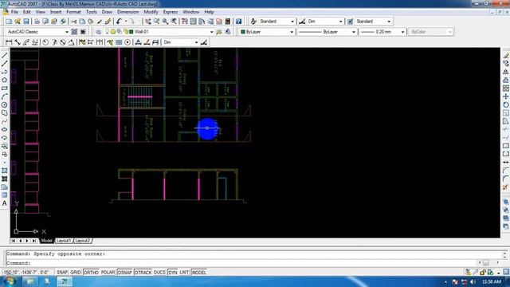Open the Draw menu
The width and height of the screenshot is (510, 287).
(107, 12)
